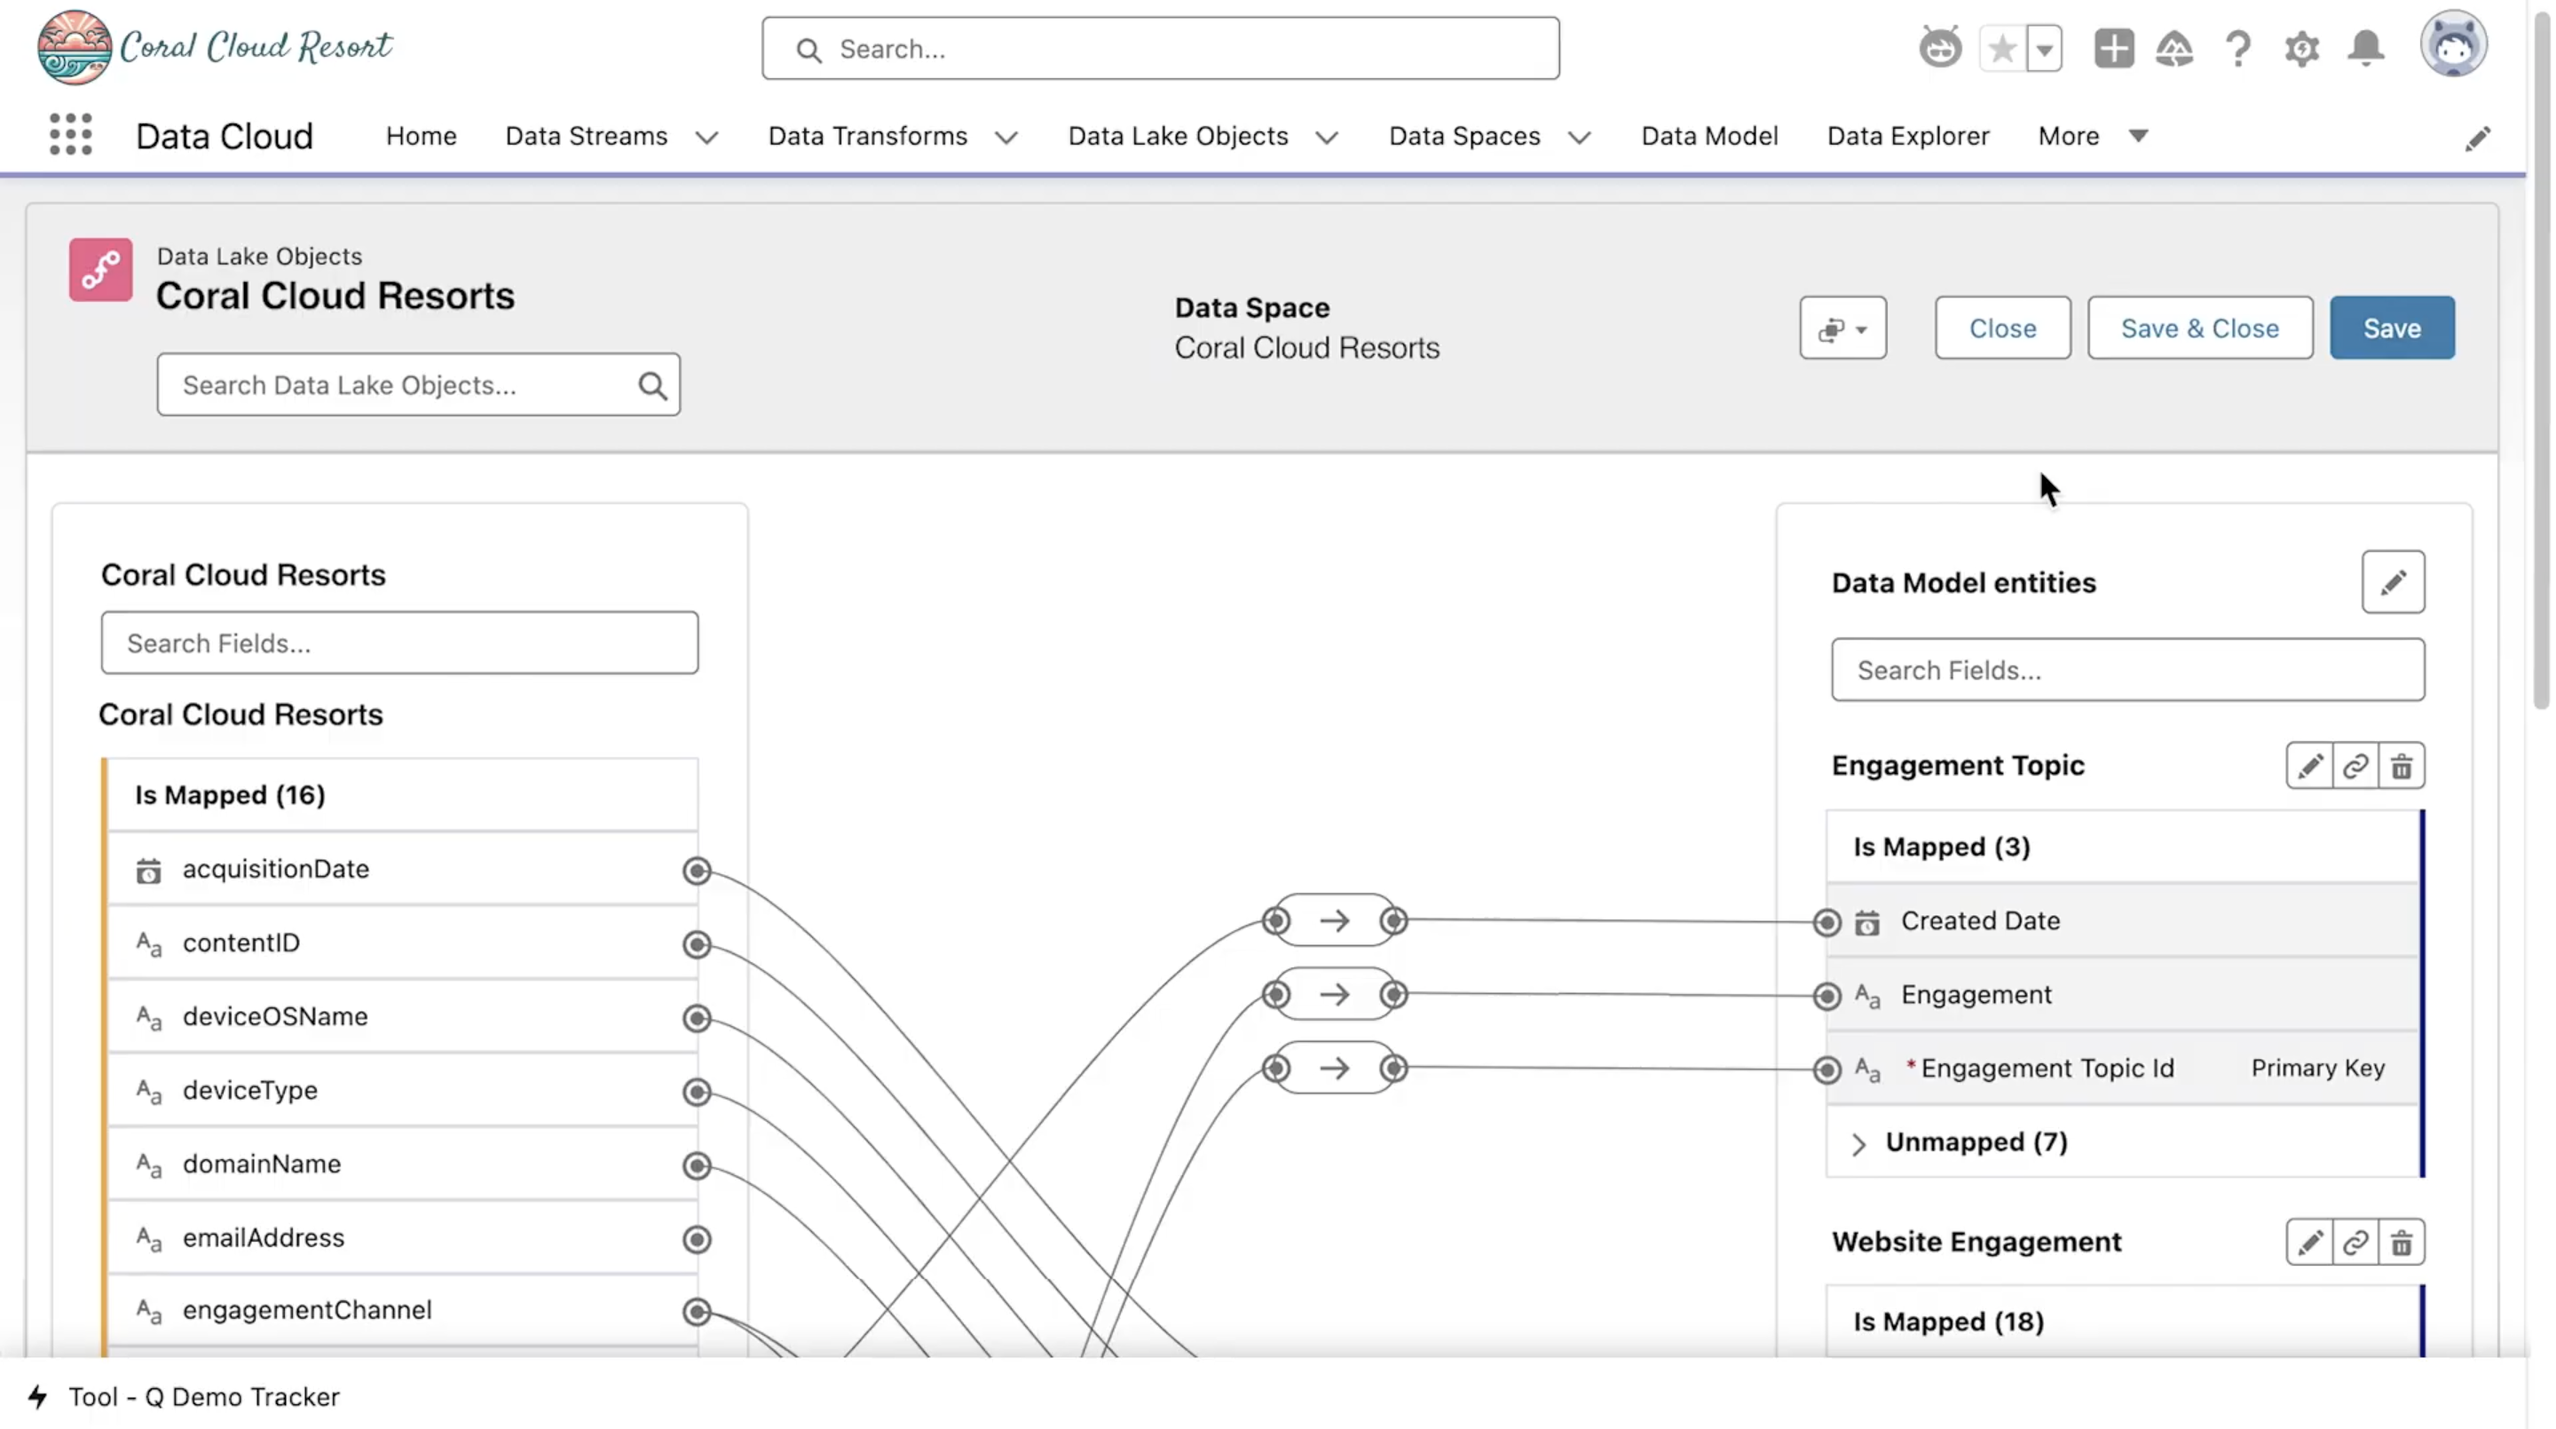2556x1429 pixels.
Task: Click the notifications bell icon
Action: (x=2366, y=49)
